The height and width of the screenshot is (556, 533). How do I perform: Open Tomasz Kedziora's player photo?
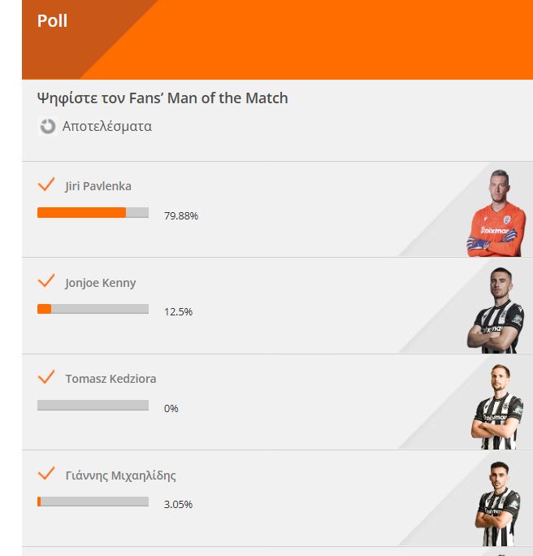[x=497, y=406]
